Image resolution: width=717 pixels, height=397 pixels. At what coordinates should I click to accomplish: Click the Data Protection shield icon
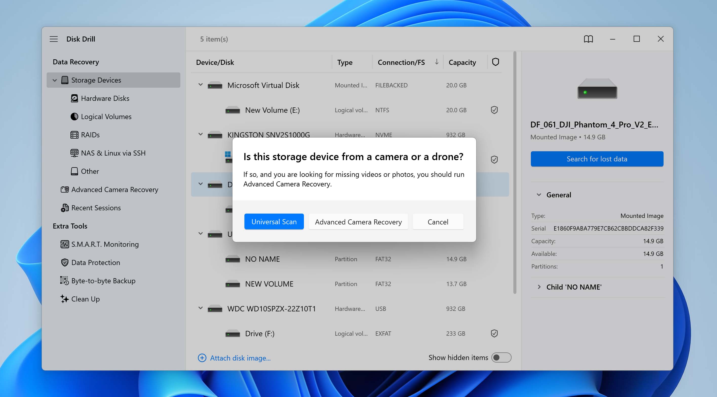point(65,262)
